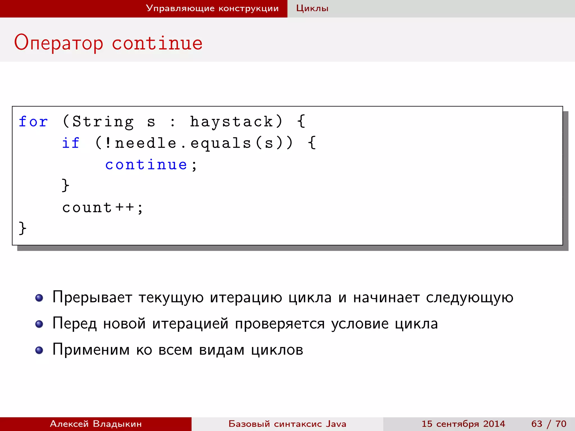575x431 pixels.
Task: Select the author name 'Алексей Владыкин' in the footer
Action: (x=96, y=424)
